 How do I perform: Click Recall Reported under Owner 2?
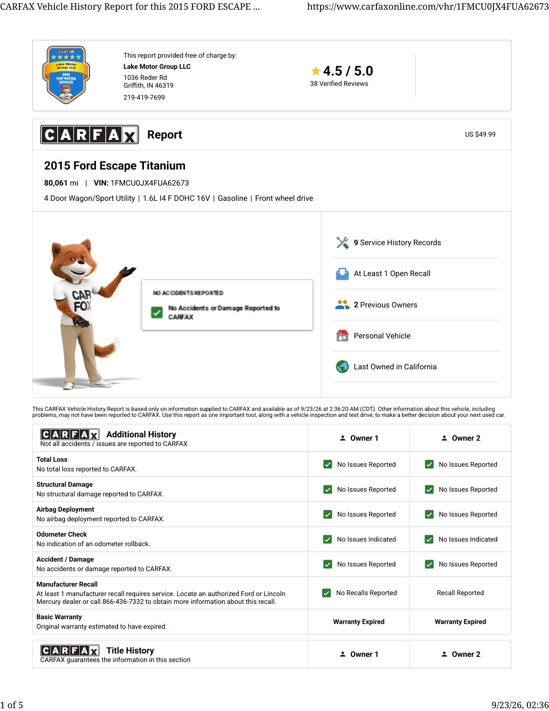coord(460,593)
